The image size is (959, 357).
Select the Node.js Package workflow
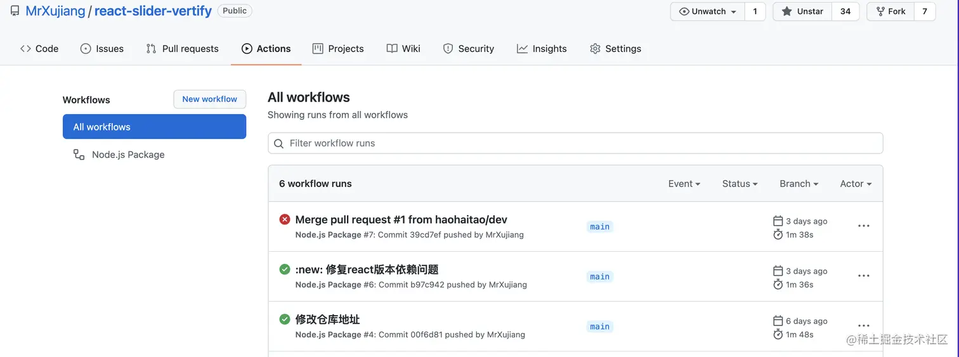click(128, 155)
